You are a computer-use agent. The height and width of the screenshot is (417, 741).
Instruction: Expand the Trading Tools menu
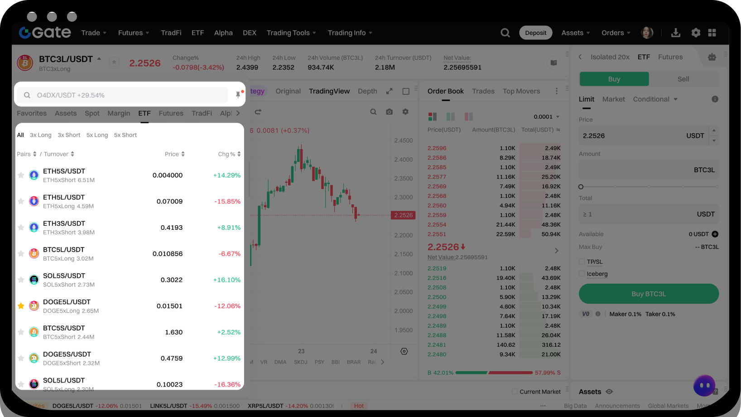point(291,33)
